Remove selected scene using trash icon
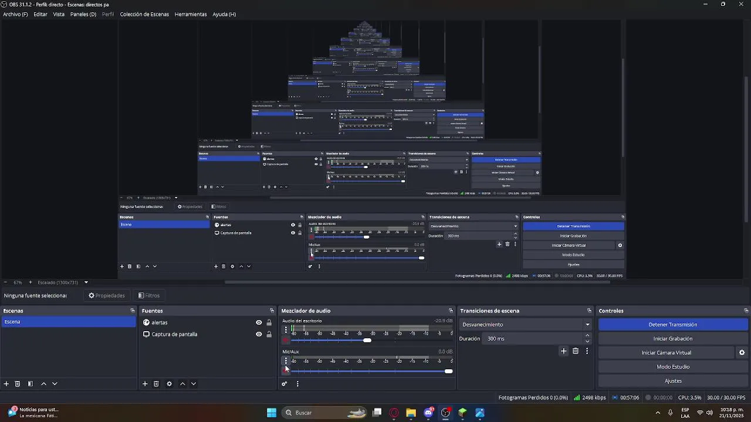Image resolution: width=751 pixels, height=422 pixels. 18,384
